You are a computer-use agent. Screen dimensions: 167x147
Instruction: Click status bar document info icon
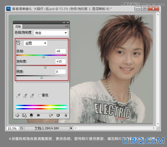[22, 128]
